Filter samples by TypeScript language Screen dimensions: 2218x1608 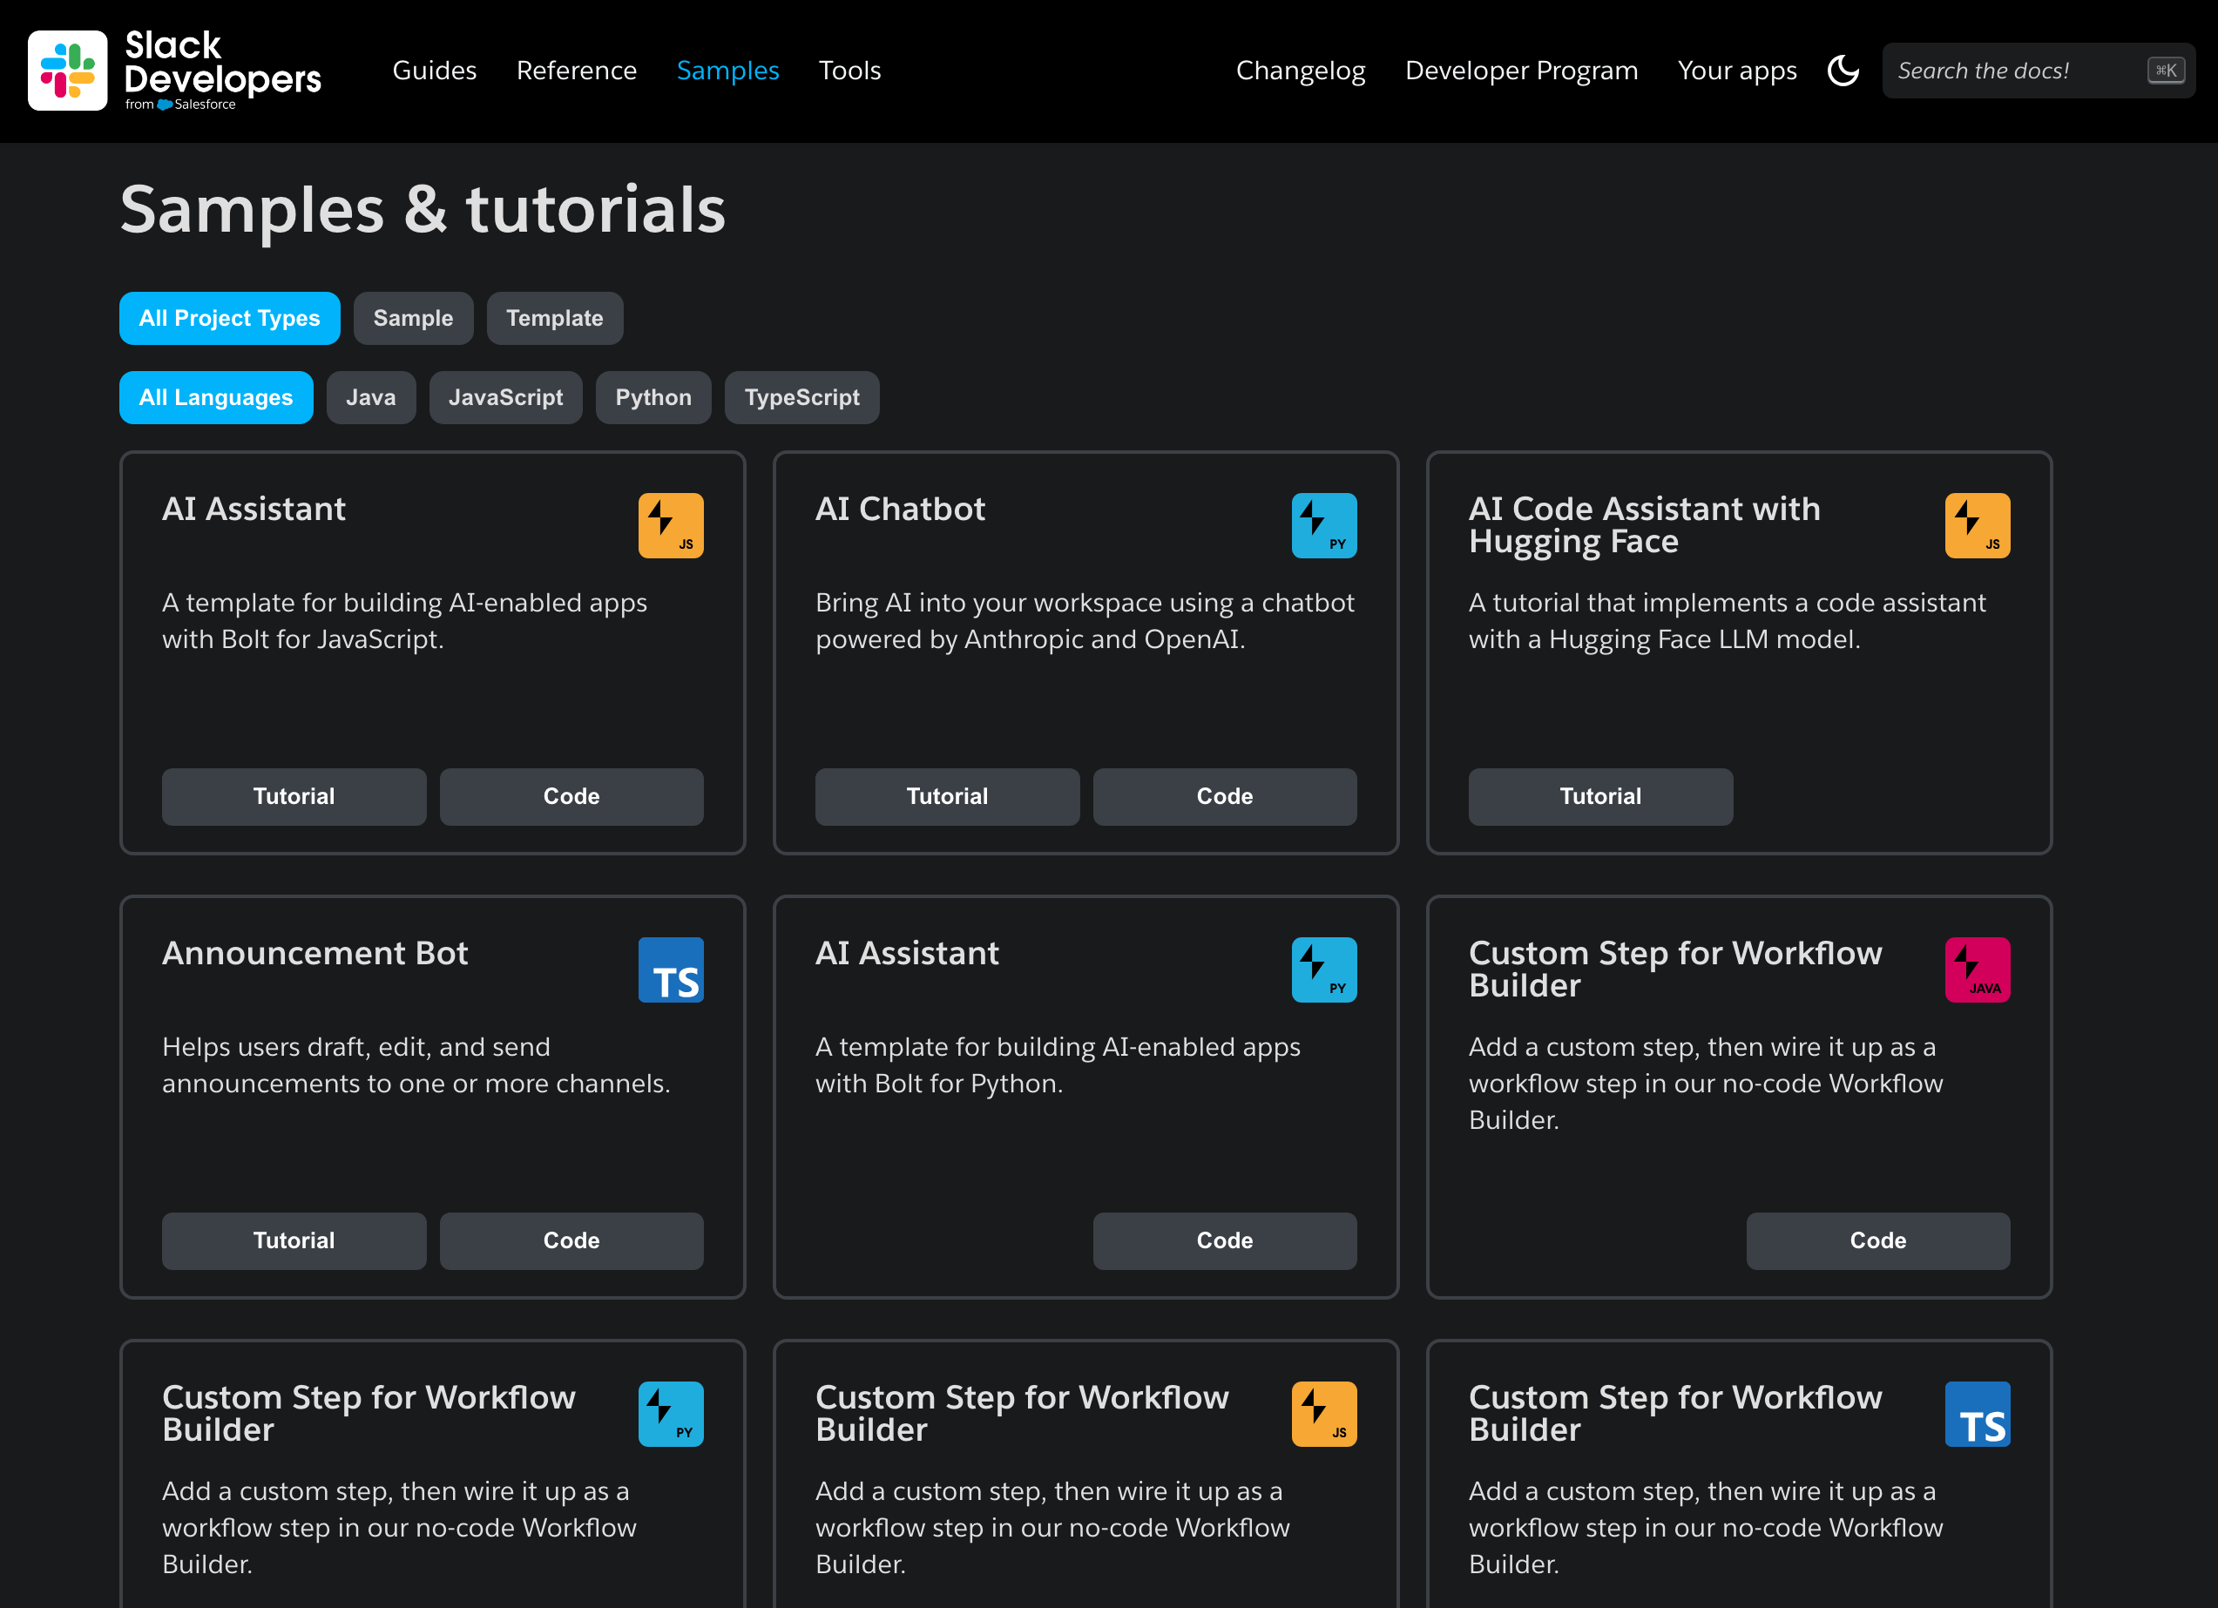pyautogui.click(x=801, y=397)
